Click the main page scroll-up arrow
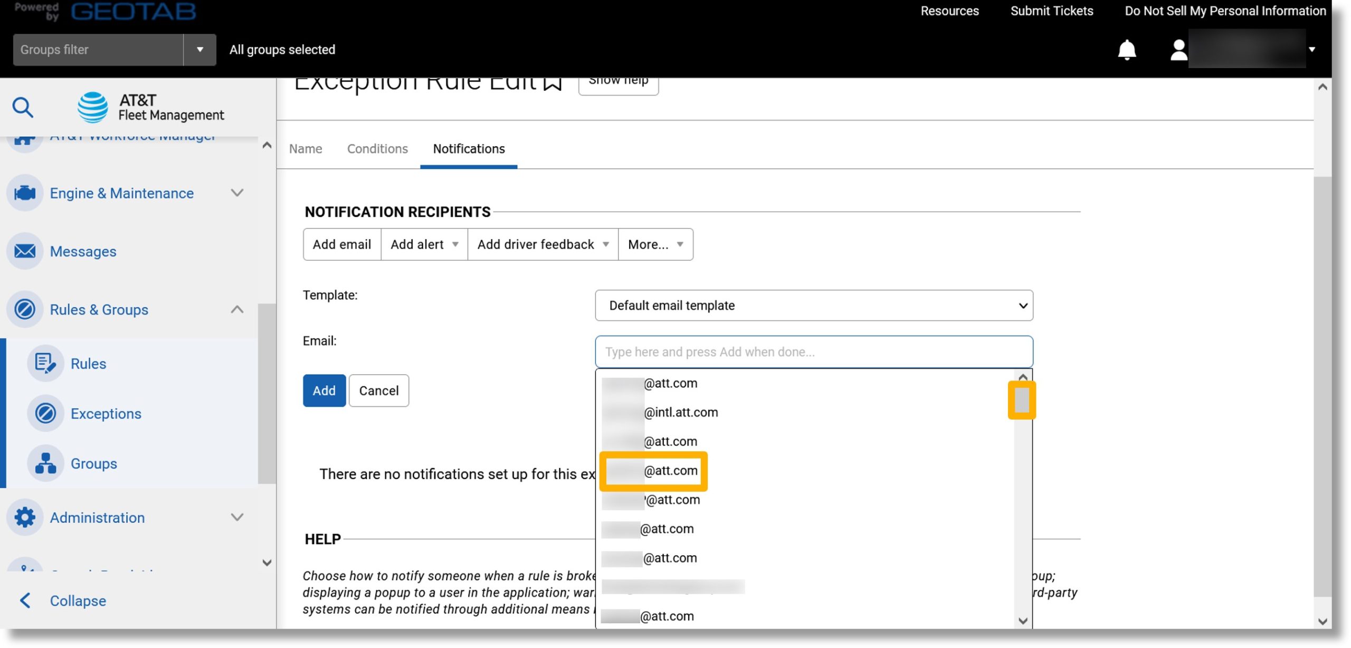 pos(1323,87)
